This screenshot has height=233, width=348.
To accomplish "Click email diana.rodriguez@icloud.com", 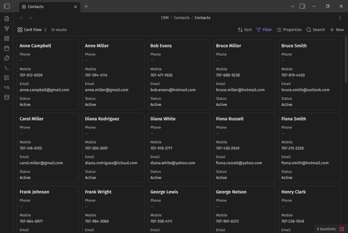I will coord(111,163).
